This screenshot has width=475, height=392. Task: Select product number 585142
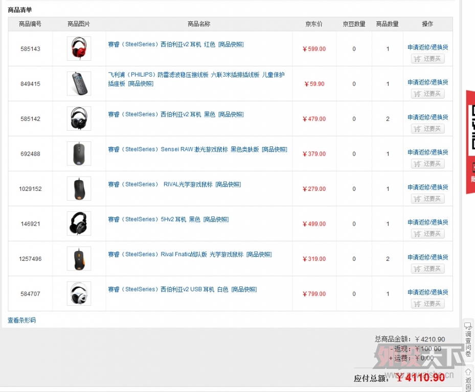point(30,119)
